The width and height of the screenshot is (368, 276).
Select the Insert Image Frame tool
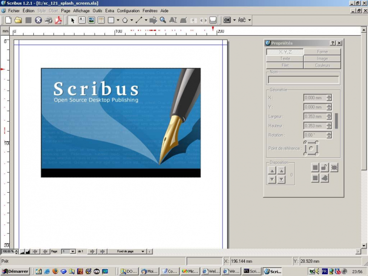(91, 20)
